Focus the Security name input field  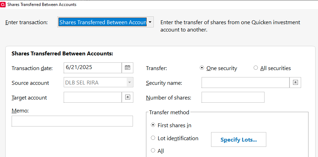[x=245, y=83]
